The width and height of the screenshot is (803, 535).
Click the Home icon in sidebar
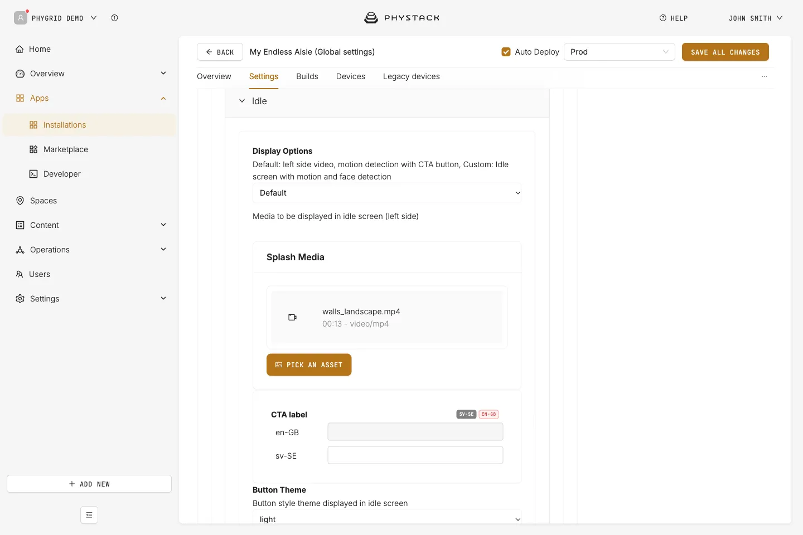pos(20,49)
